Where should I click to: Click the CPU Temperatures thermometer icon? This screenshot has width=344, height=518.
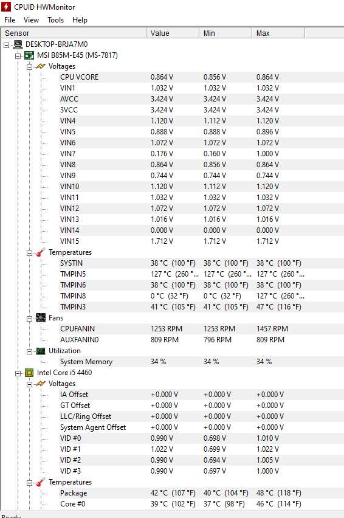point(41,482)
